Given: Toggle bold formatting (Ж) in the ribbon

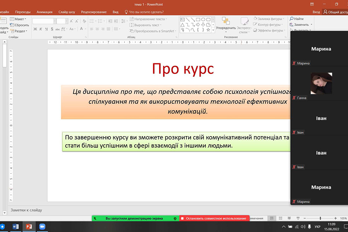Looking at the screenshot, I should coord(35,29).
